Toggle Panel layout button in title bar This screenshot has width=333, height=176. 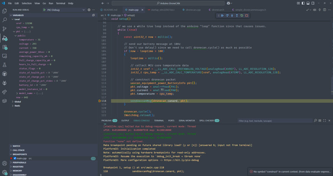[x=308, y=3]
